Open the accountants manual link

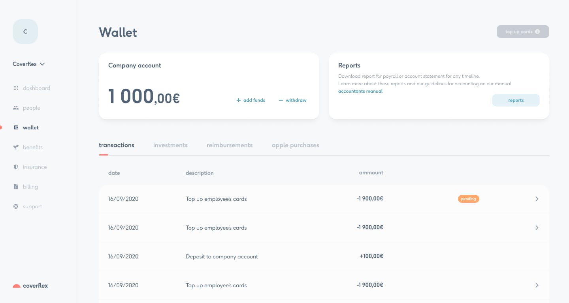point(360,91)
